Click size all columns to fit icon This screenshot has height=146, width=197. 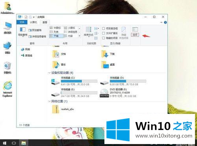pyautogui.click(x=96, y=38)
